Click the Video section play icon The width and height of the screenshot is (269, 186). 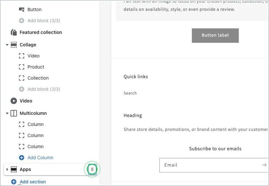point(14,101)
